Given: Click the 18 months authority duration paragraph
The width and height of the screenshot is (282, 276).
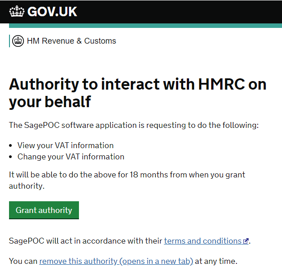Looking at the screenshot, I should (x=127, y=180).
